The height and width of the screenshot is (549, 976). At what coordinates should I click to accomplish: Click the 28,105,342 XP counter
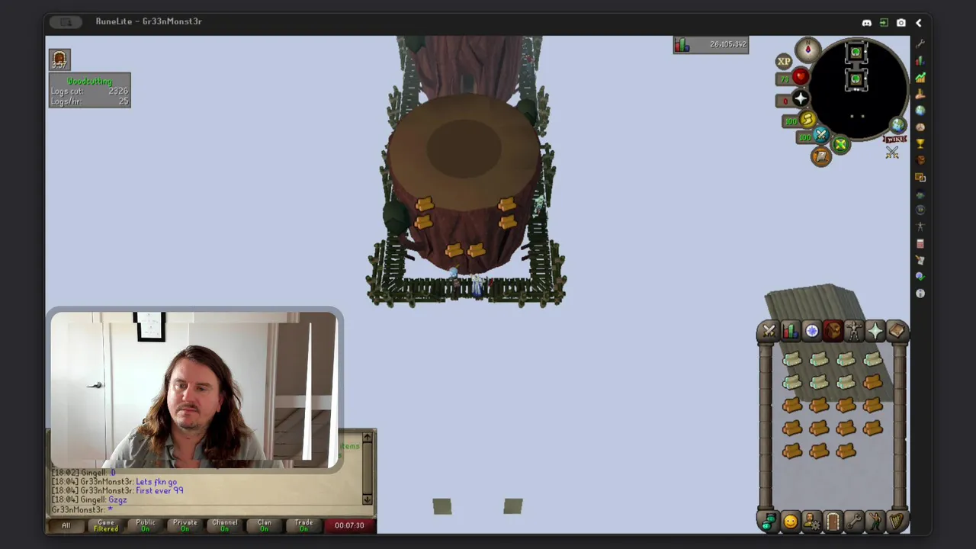[x=711, y=45]
